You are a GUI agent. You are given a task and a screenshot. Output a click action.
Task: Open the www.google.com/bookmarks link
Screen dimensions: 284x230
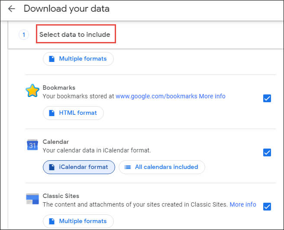(x=156, y=96)
